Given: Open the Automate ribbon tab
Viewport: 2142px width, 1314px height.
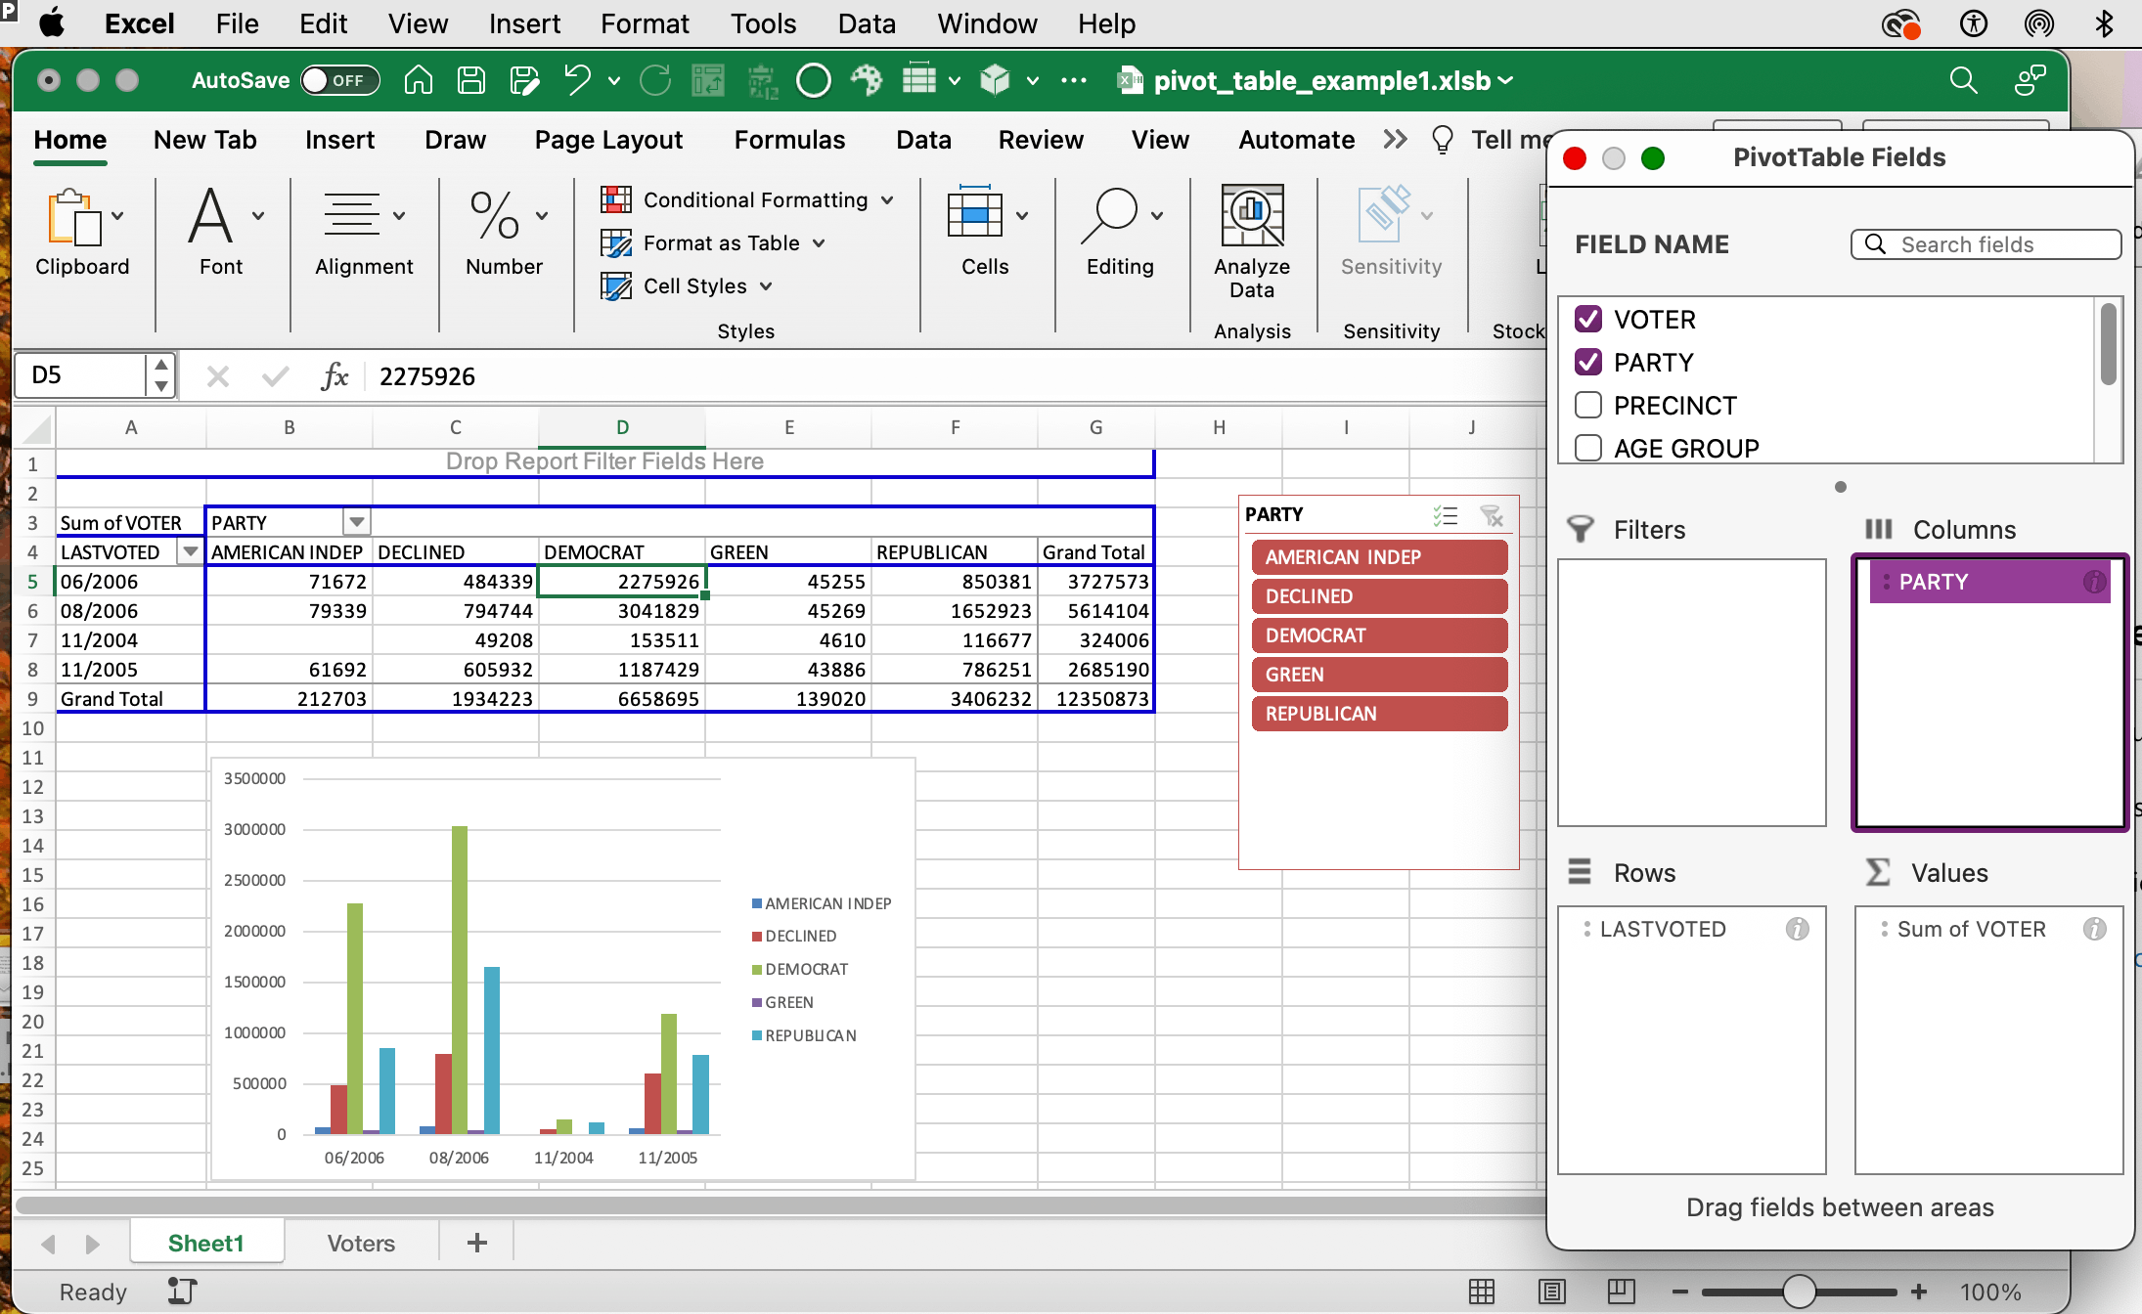Looking at the screenshot, I should [x=1296, y=140].
